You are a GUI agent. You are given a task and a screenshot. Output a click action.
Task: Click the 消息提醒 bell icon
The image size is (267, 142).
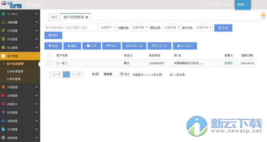(3, 22)
